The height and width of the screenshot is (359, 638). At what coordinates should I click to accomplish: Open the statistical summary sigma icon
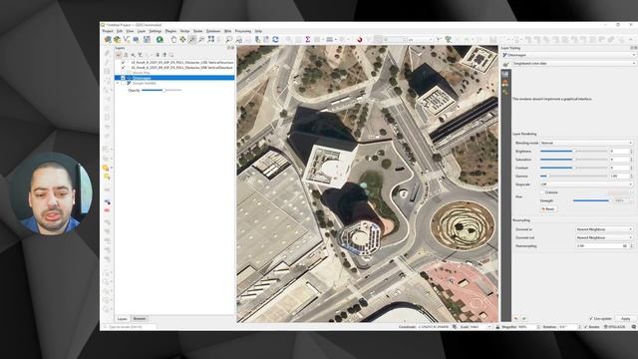click(308, 40)
